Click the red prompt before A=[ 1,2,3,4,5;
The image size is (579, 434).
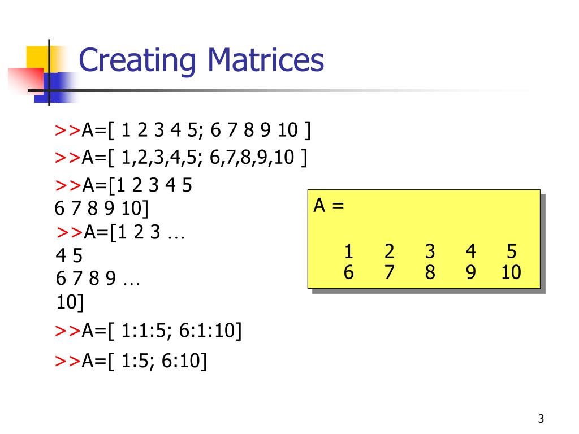(x=68, y=158)
